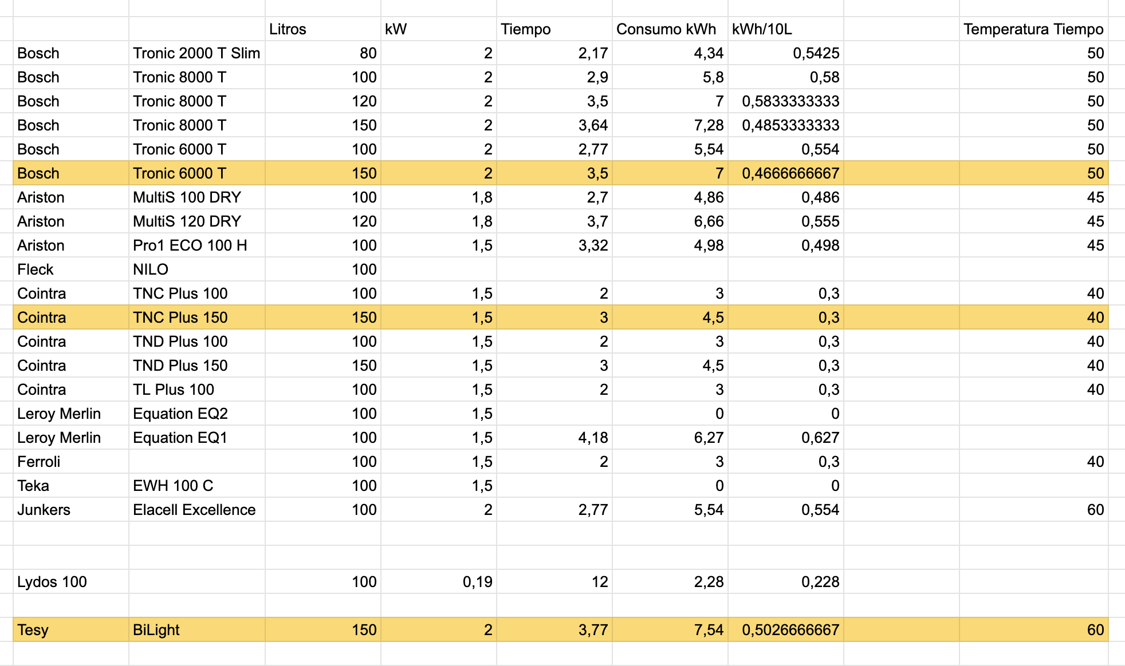Click the Teka brand cell
This screenshot has height=666, width=1125.
click(x=71, y=486)
